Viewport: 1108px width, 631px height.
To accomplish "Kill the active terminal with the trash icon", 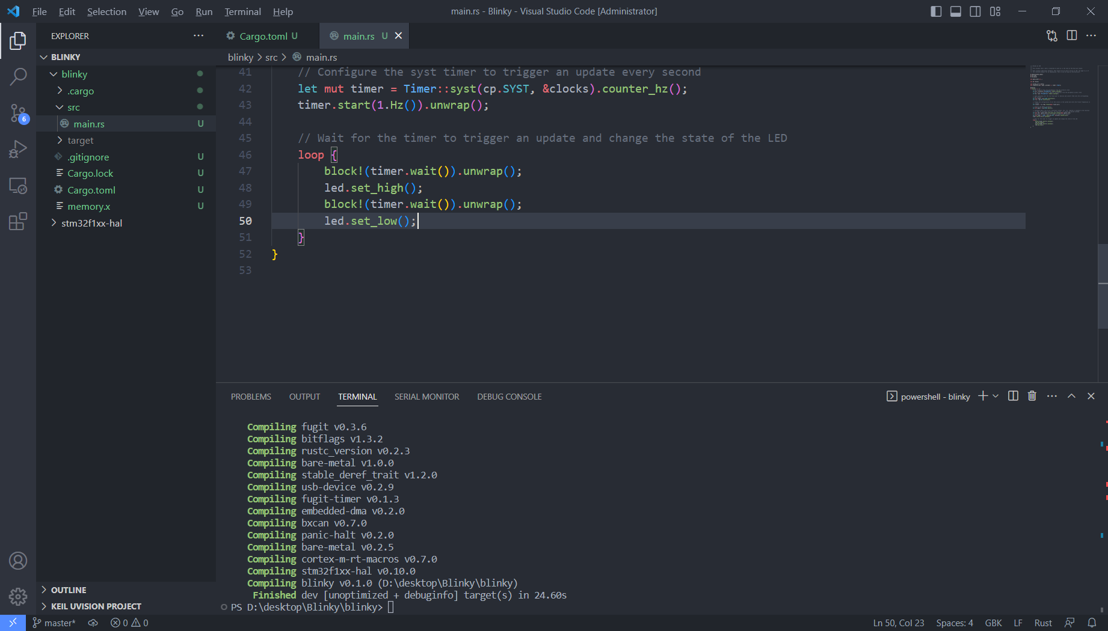I will pyautogui.click(x=1032, y=396).
